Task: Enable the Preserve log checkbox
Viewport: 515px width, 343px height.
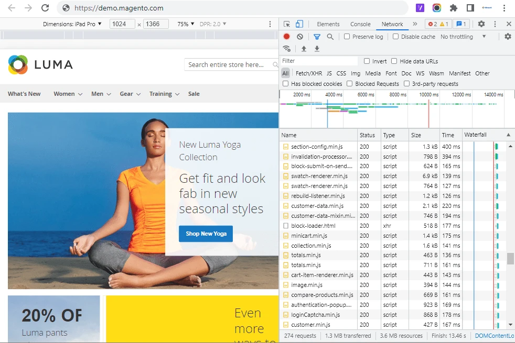Action: tap(347, 37)
